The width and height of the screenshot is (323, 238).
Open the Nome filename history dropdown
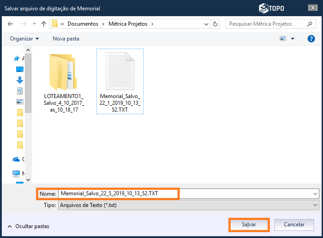pyautogui.click(x=315, y=193)
